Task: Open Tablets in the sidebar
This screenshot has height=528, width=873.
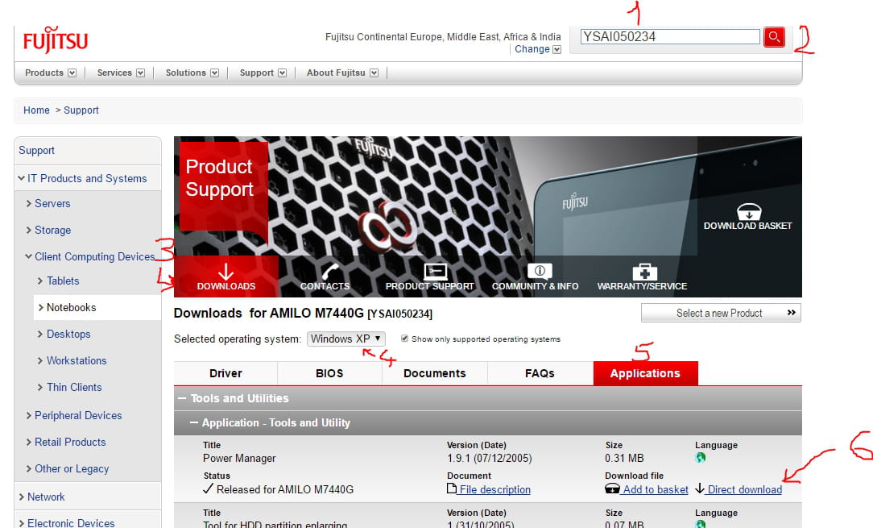Action: point(63,281)
